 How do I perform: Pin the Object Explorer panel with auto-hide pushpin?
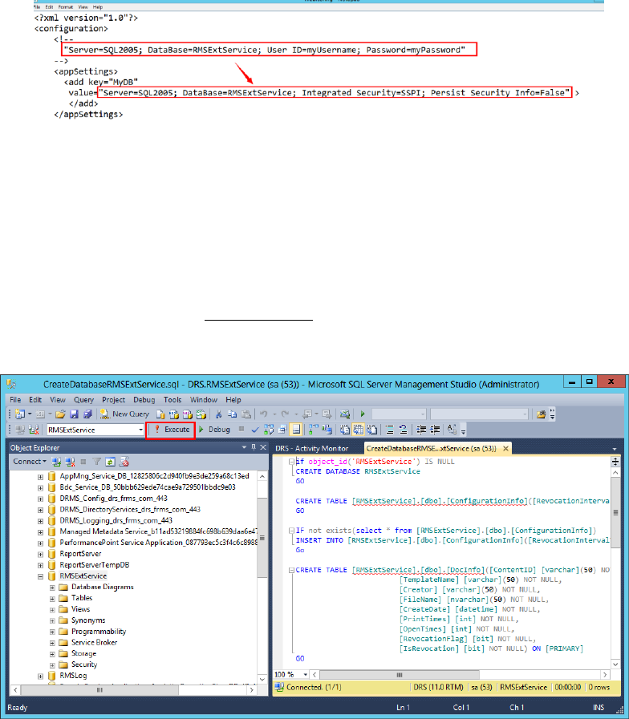pyautogui.click(x=254, y=447)
